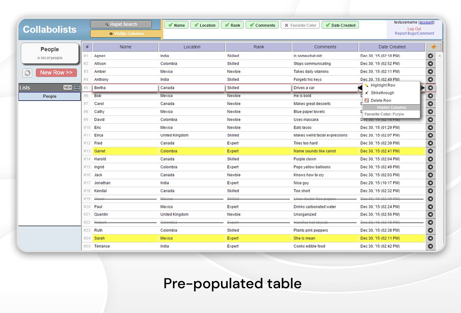Click the arrow icon on Sarah row
The height and width of the screenshot is (313, 461).
(x=430, y=238)
